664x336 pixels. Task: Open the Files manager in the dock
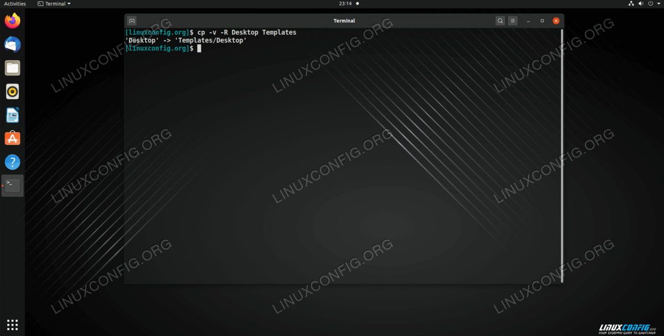tap(12, 68)
